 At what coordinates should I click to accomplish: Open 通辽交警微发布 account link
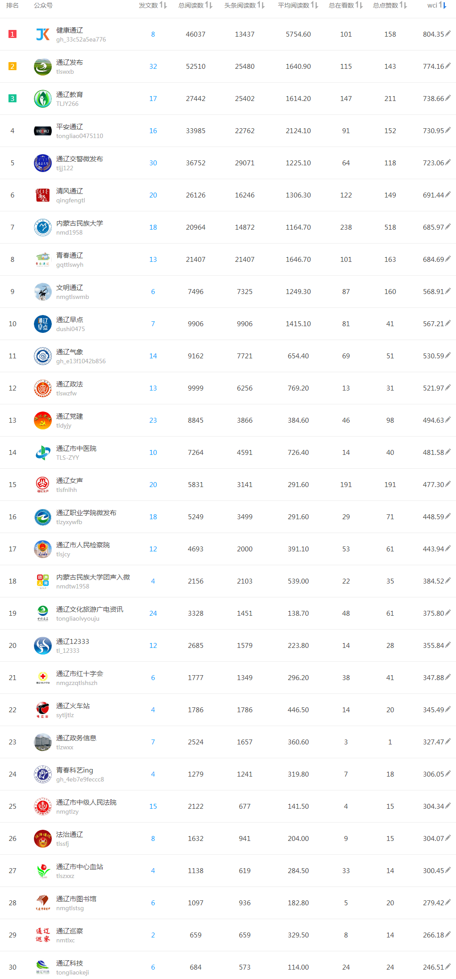coord(79,159)
